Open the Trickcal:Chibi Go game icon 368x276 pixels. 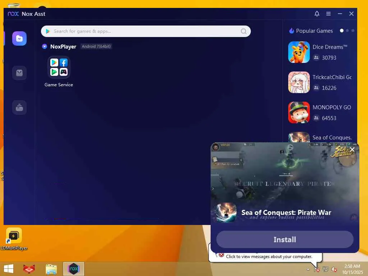click(299, 82)
